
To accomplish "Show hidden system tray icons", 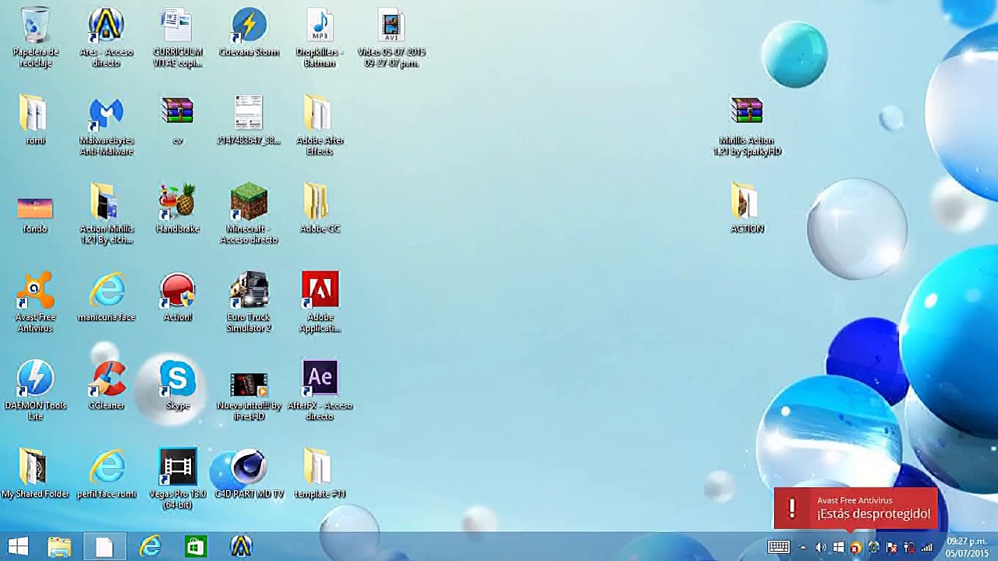I will tap(803, 548).
